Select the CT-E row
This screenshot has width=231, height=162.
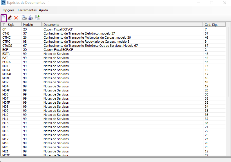pyautogui.click(x=113, y=33)
